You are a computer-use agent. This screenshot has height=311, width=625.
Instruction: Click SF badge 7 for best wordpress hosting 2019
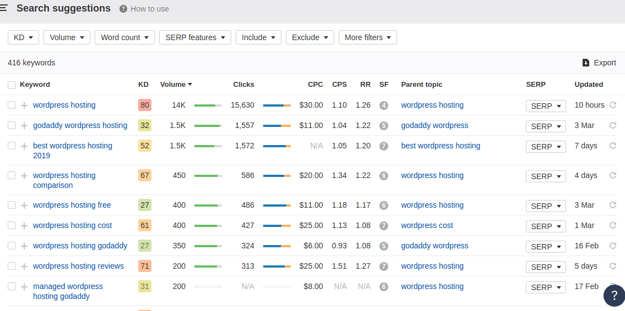click(384, 146)
